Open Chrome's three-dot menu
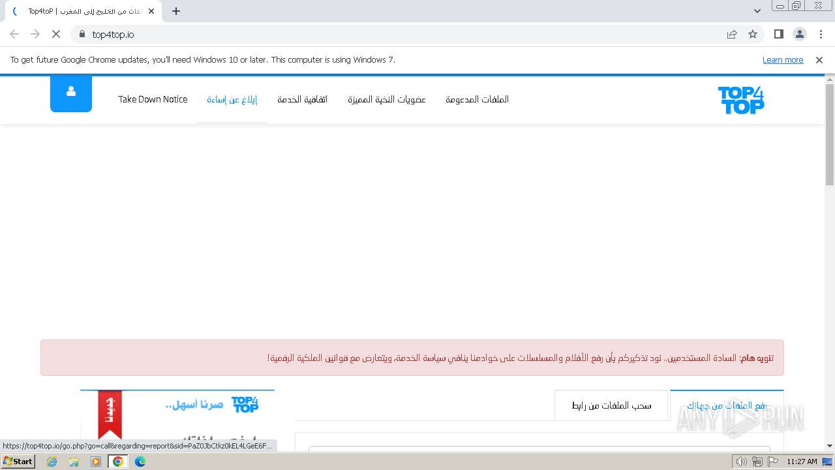 coord(821,34)
